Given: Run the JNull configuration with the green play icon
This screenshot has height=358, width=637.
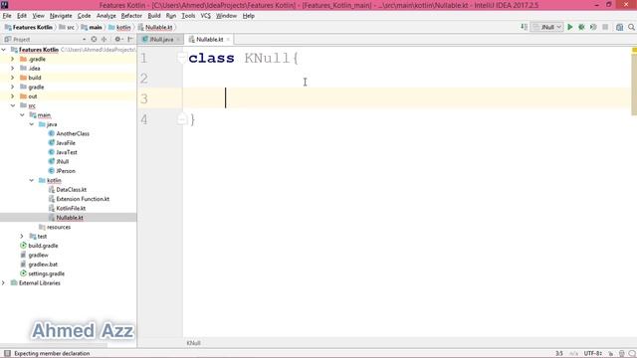Looking at the screenshot, I should click(x=570, y=27).
